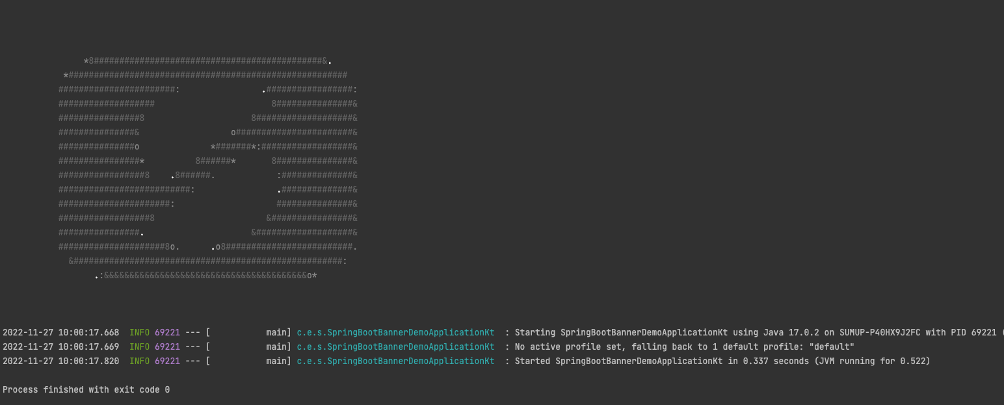Screen dimensions: 1004x405
Task: Click the timestamp ending in 17.668
Action: [x=61, y=333]
